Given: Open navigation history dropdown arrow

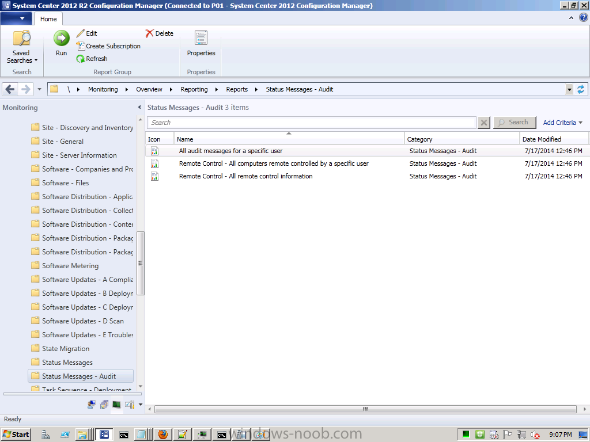Looking at the screenshot, I should pos(39,89).
